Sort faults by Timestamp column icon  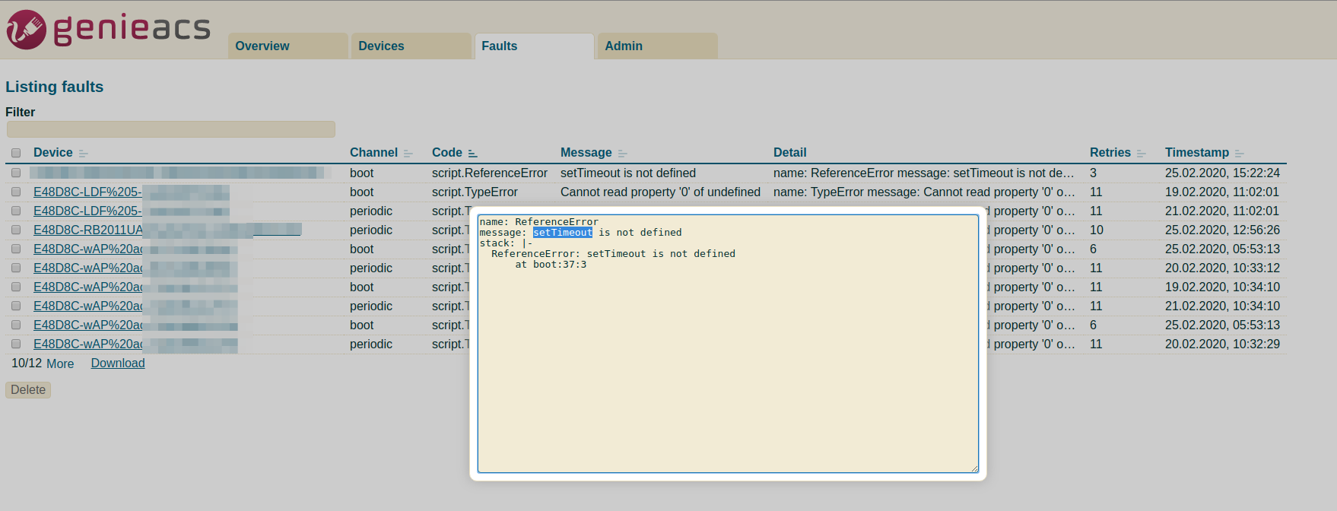pos(1239,154)
